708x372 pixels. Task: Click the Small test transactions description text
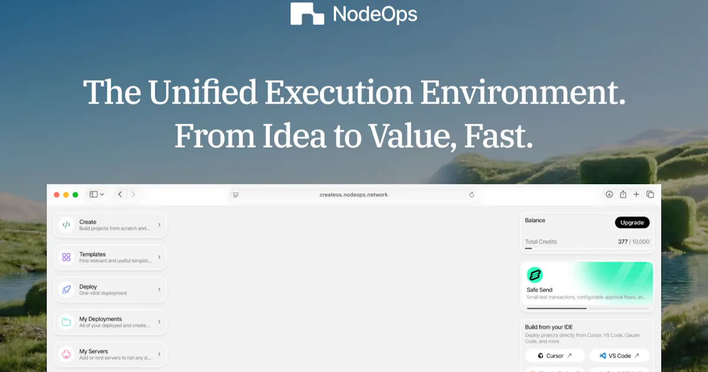pyautogui.click(x=586, y=297)
